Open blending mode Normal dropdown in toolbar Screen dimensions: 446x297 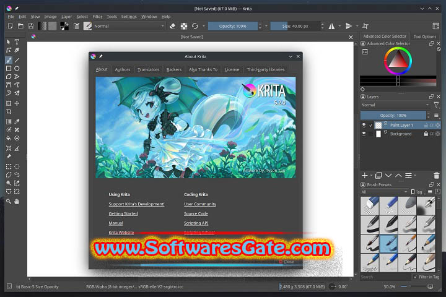click(x=129, y=26)
